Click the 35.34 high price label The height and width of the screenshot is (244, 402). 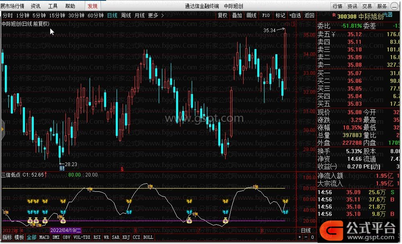pos(269,30)
